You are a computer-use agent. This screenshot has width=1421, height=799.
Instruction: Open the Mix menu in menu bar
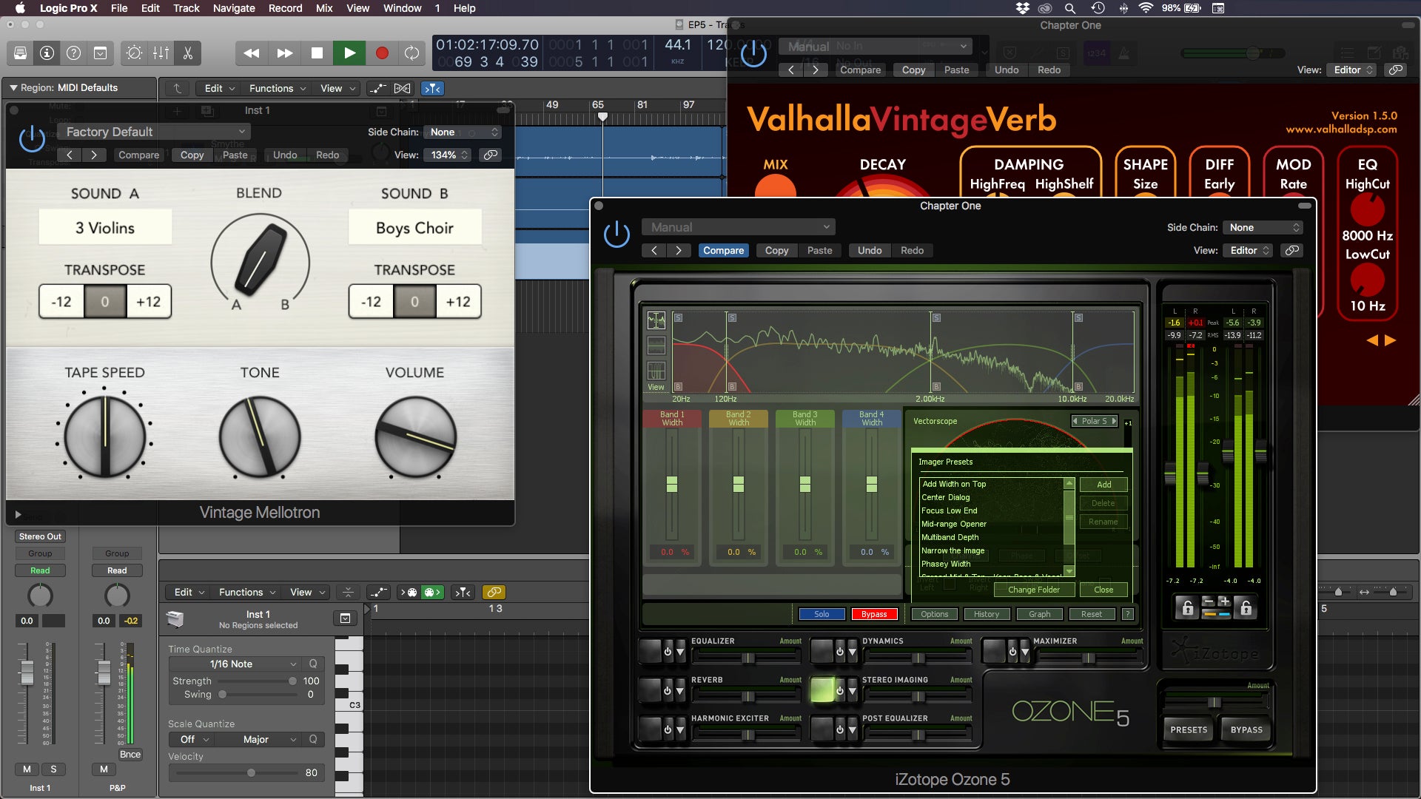[x=323, y=8]
